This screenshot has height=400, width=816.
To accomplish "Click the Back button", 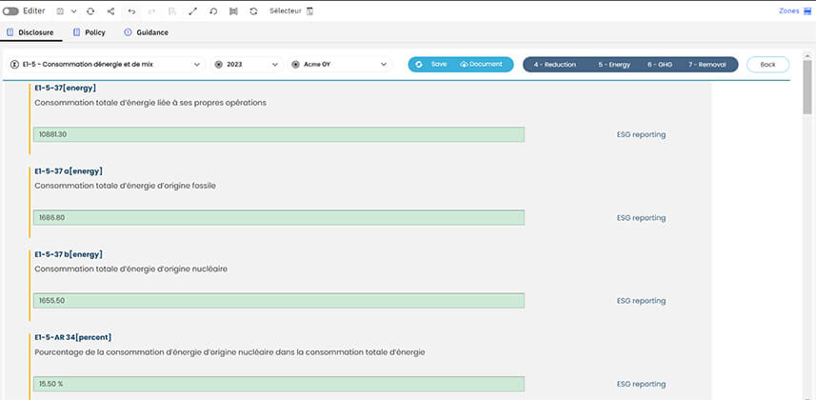I will pos(767,64).
